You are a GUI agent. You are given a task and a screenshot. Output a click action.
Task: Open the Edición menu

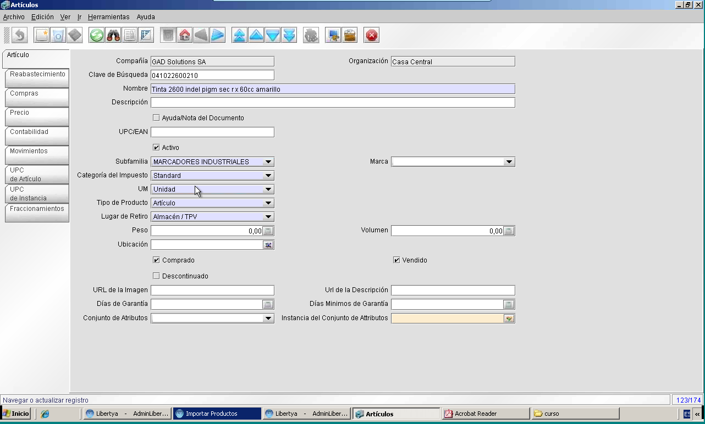point(42,17)
